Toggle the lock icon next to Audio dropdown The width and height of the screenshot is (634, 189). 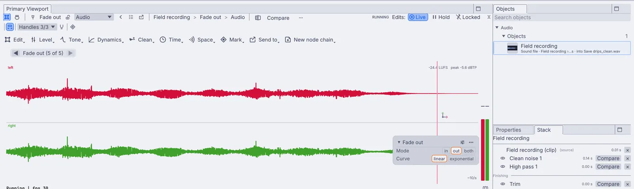pos(68,17)
